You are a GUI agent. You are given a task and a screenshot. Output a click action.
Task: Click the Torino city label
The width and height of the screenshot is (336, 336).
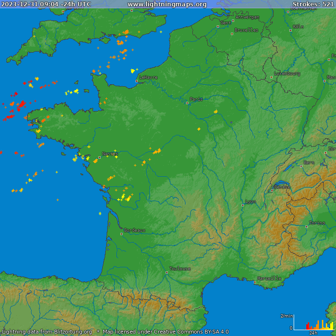tap(317, 223)
